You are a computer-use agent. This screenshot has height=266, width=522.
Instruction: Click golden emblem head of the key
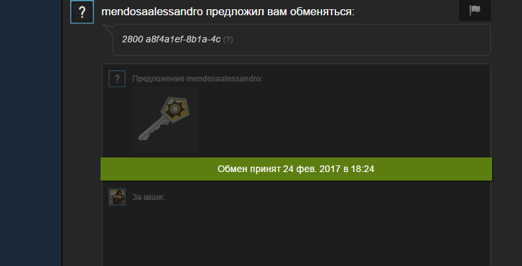pos(175,110)
